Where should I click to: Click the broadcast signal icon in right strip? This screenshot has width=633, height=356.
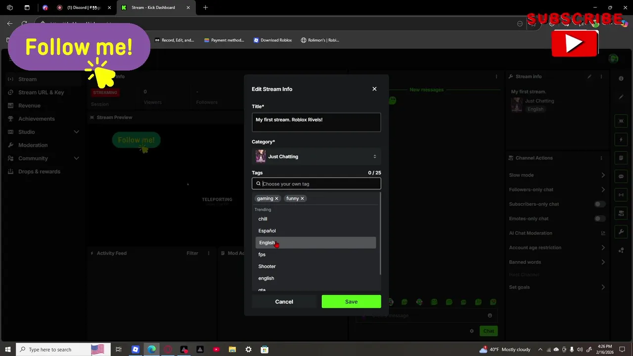(621, 195)
